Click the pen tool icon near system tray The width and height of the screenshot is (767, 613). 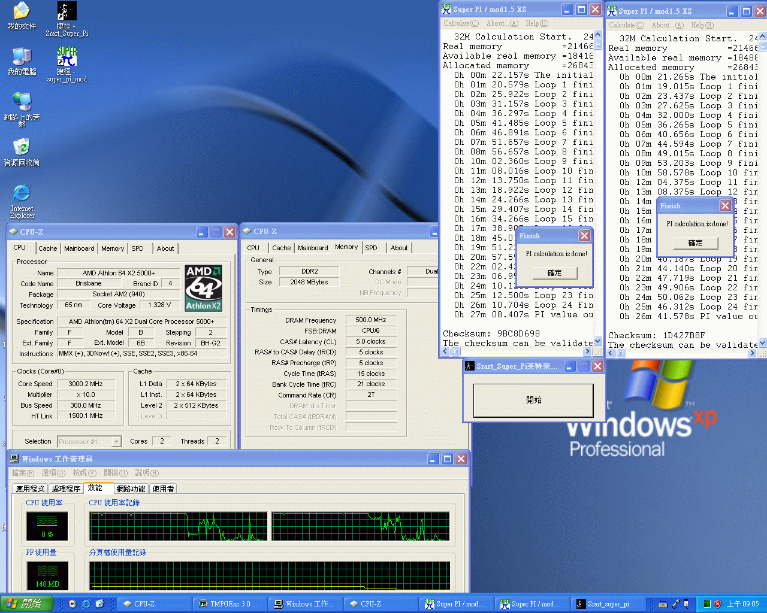pos(675,604)
